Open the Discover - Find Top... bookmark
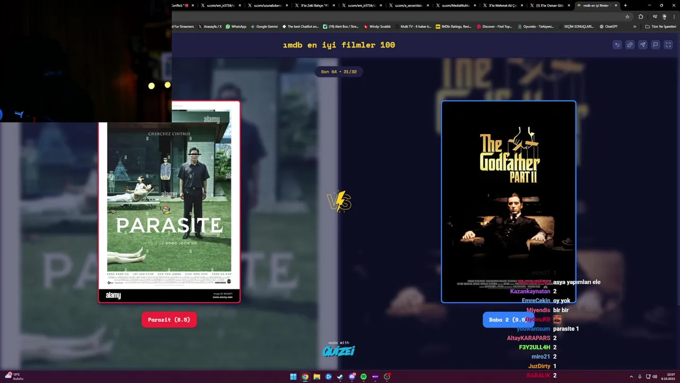This screenshot has width=680, height=383. [495, 27]
